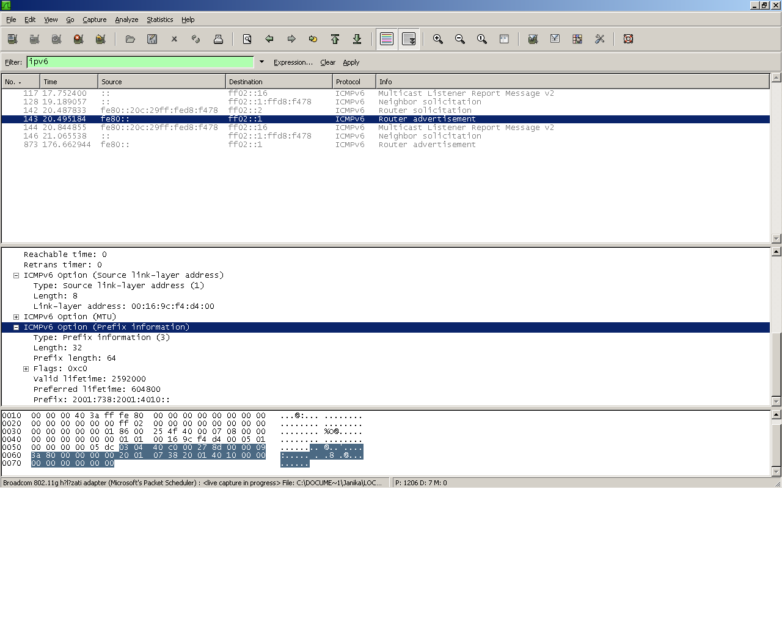Collapse the Source link-layer address option
The height and width of the screenshot is (625, 782).
click(16, 275)
